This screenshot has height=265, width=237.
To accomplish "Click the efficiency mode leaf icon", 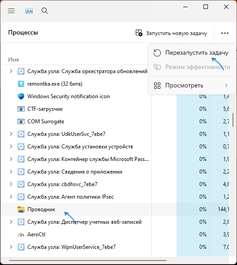I will click(x=157, y=67).
